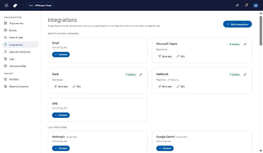Open the Logs page
Image resolution: width=263 pixels, height=153 pixels.
20,59
